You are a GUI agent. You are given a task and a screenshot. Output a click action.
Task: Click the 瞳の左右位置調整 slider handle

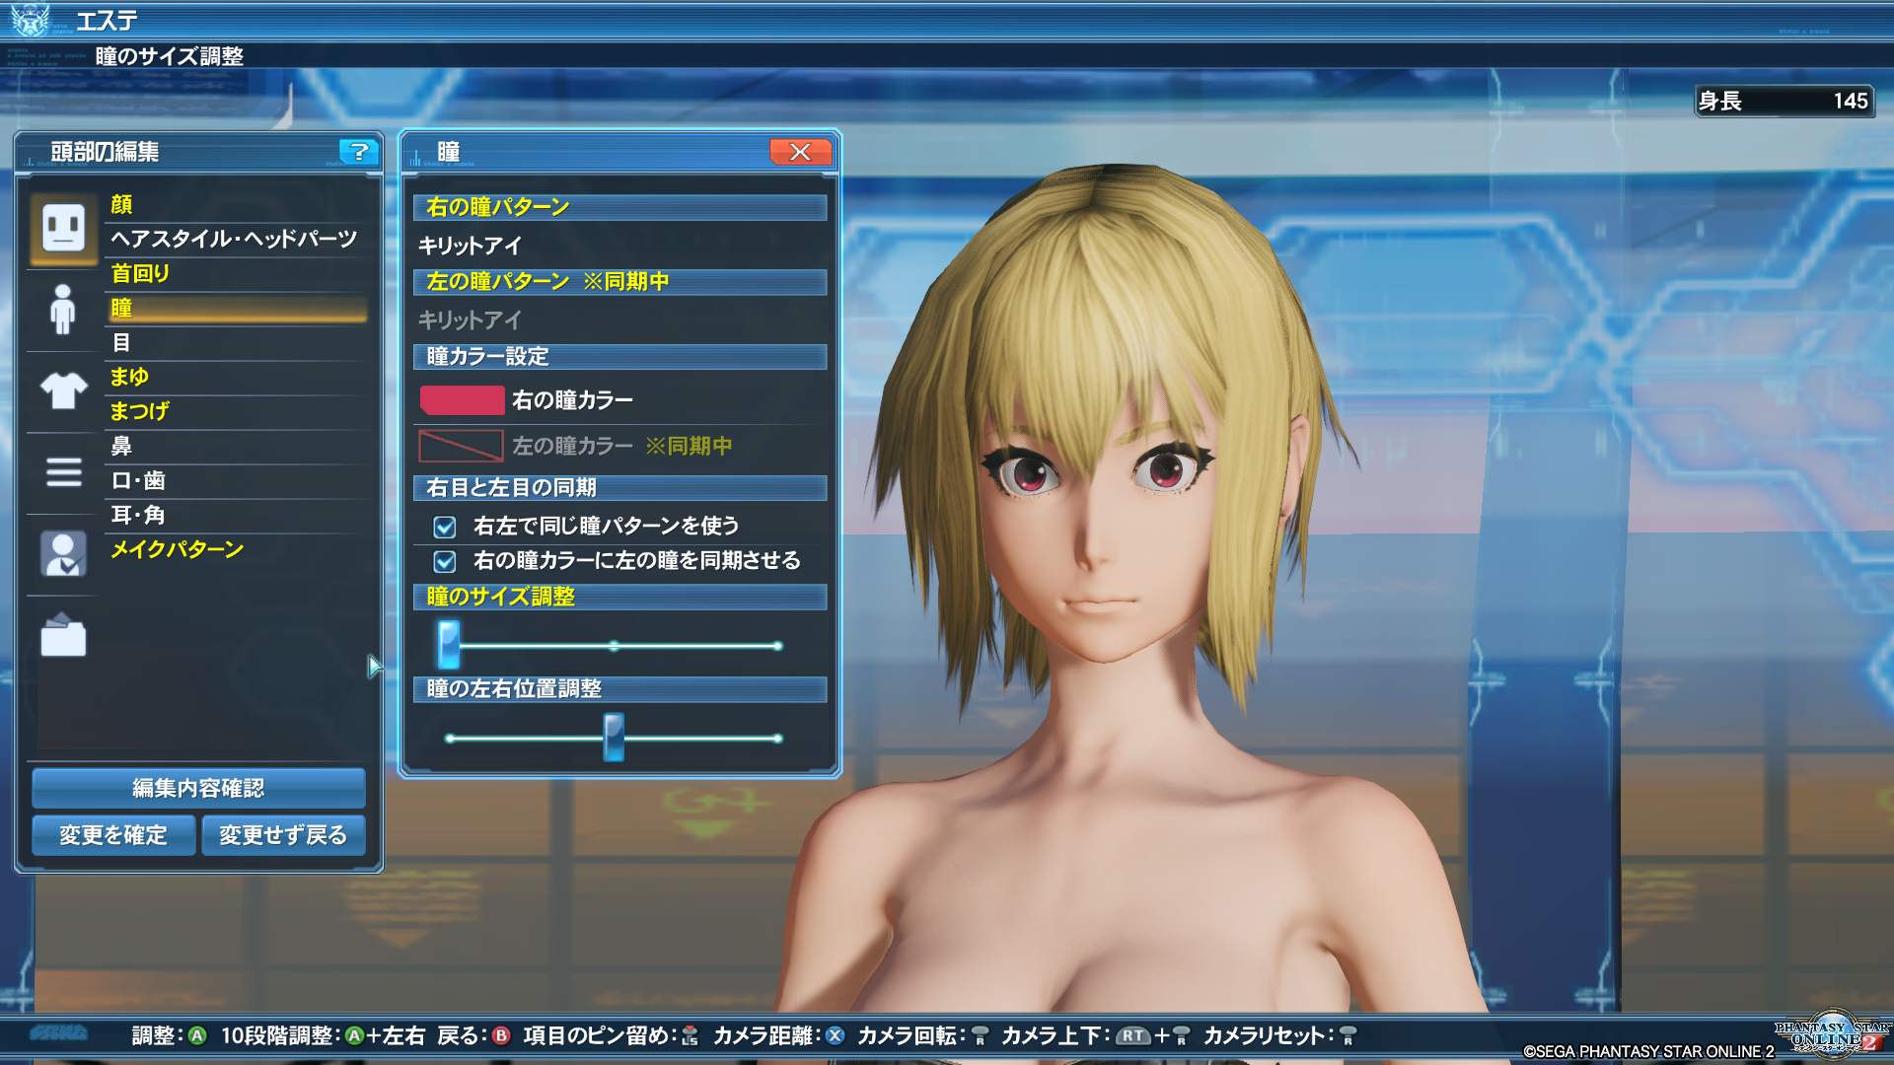pos(614,738)
